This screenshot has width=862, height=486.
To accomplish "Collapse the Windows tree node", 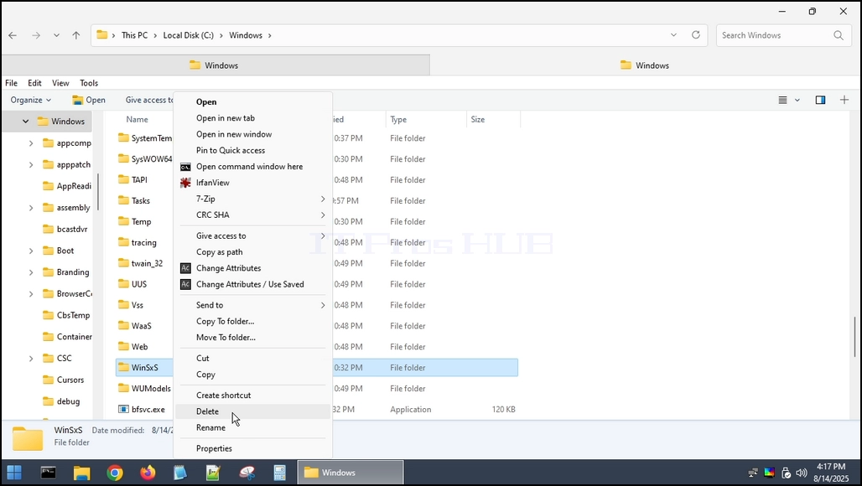I will (25, 121).
